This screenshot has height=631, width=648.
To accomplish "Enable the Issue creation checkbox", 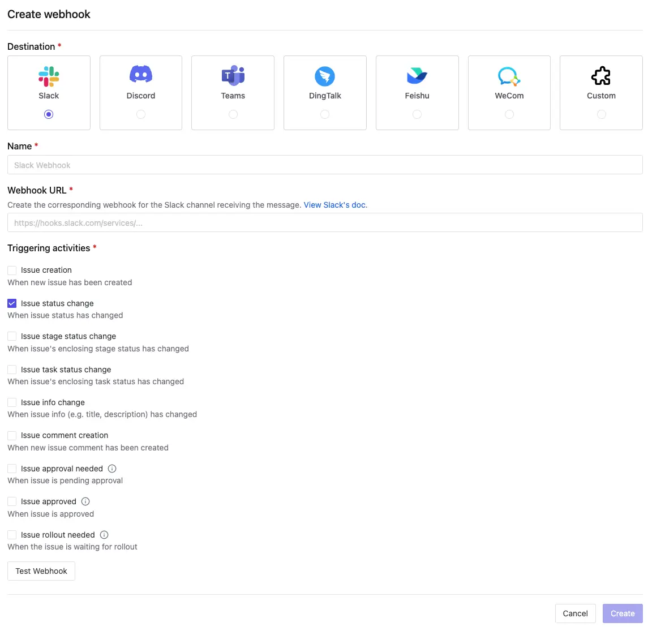I will coord(12,271).
